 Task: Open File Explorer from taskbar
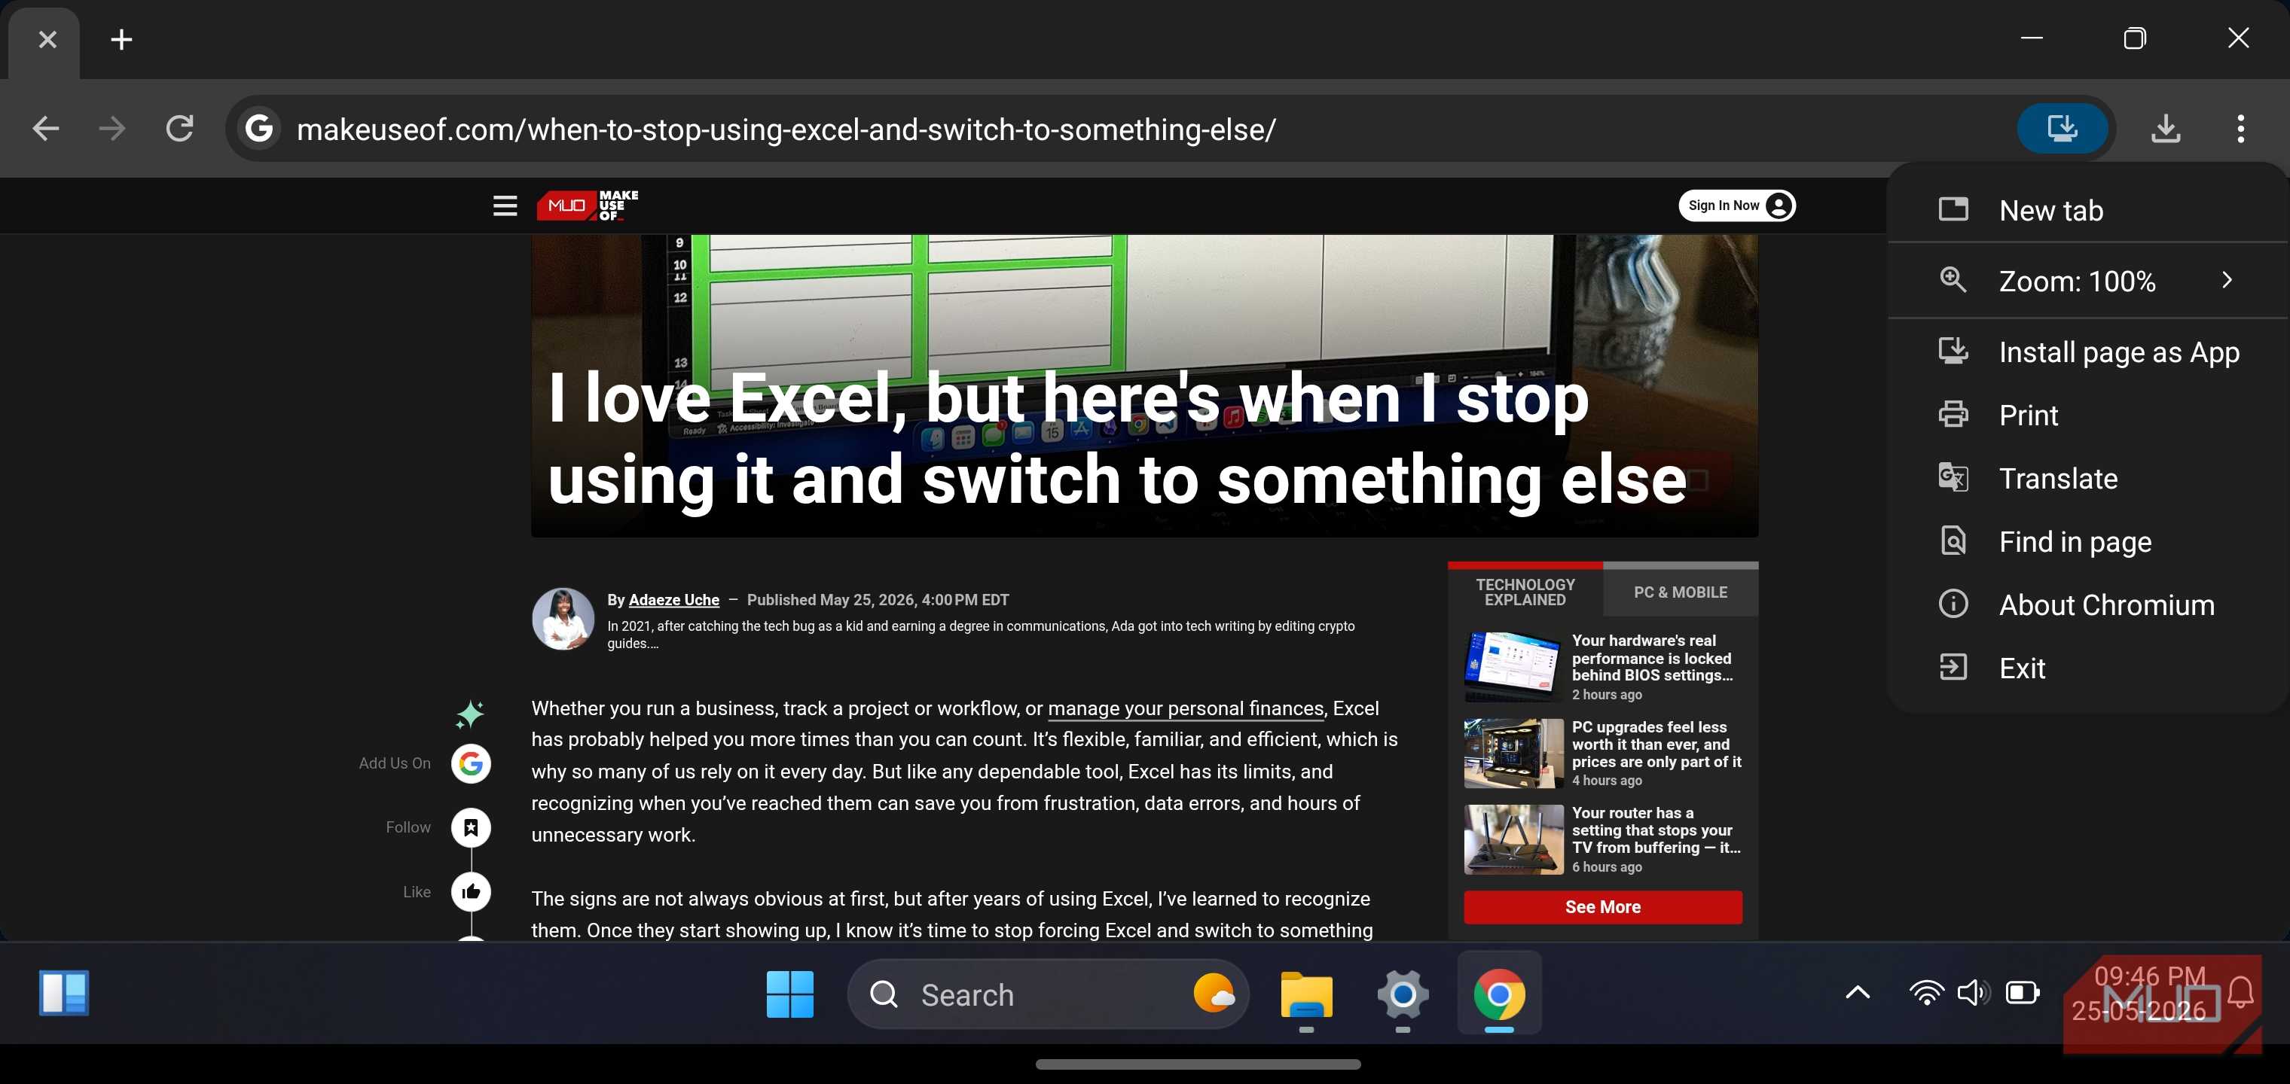1306,994
